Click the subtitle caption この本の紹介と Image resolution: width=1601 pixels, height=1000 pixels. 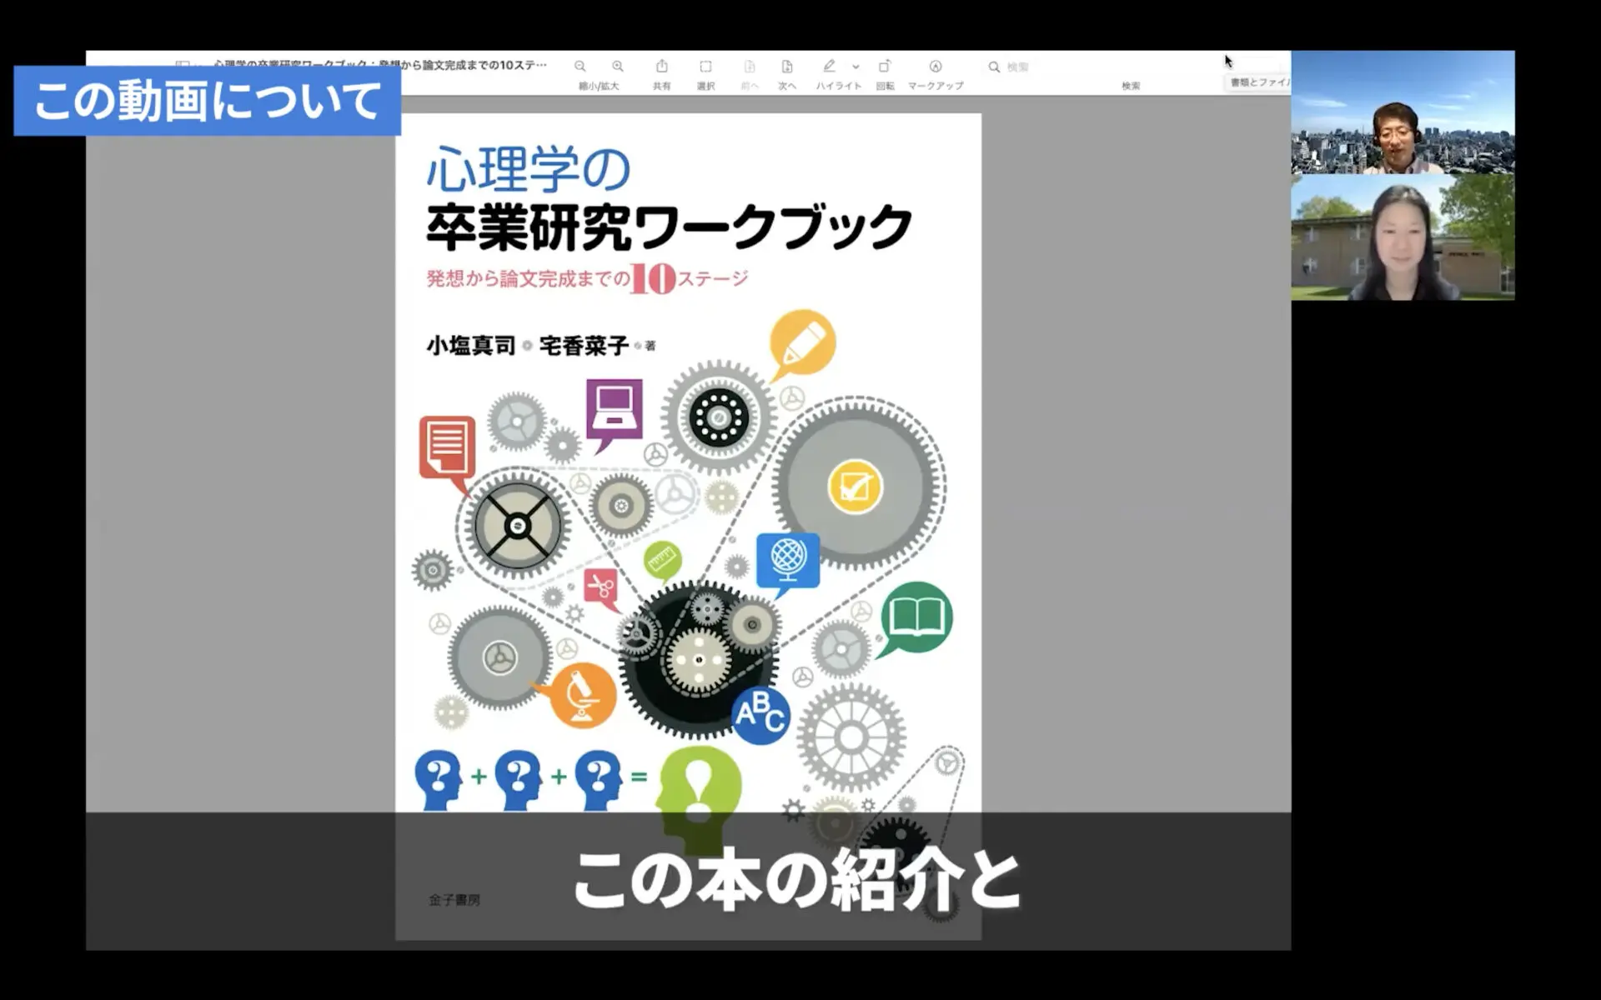pyautogui.click(x=797, y=880)
